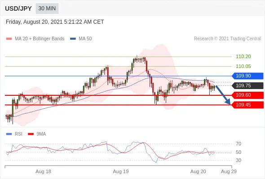Viewport: 265px width, 179px height.
Task: Toggle the MA 20 + Bollinger Bands legend
Action: click(x=40, y=39)
